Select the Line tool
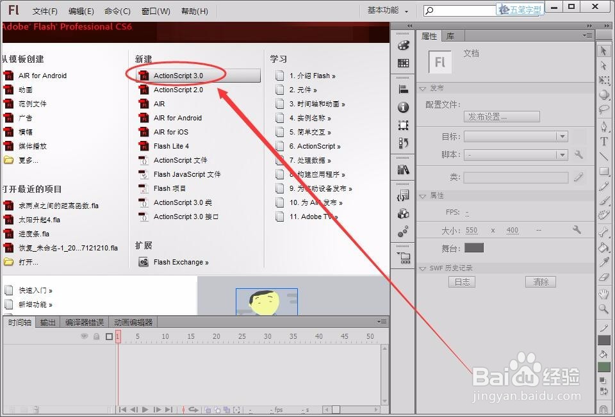 point(603,156)
